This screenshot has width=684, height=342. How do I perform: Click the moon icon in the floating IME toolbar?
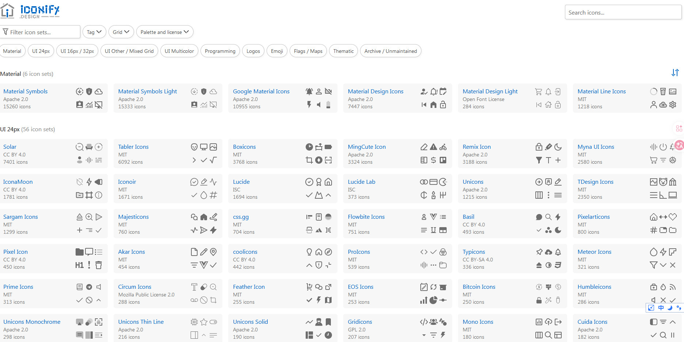pyautogui.click(x=670, y=308)
